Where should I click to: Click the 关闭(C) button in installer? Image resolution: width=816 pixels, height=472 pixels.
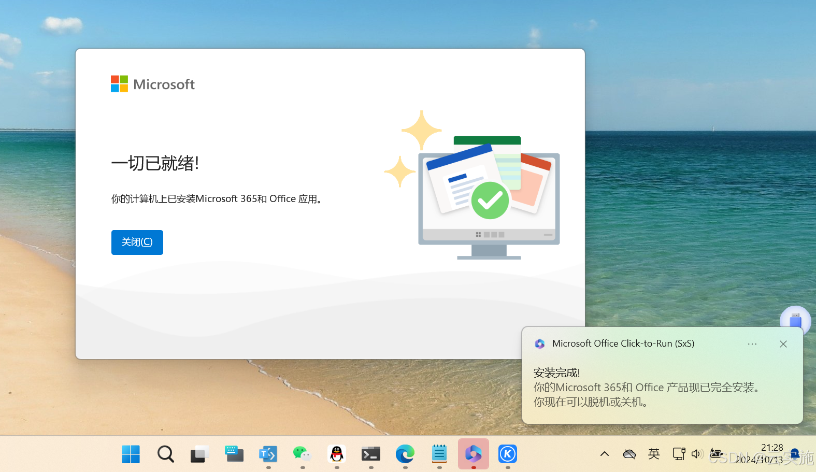click(137, 242)
